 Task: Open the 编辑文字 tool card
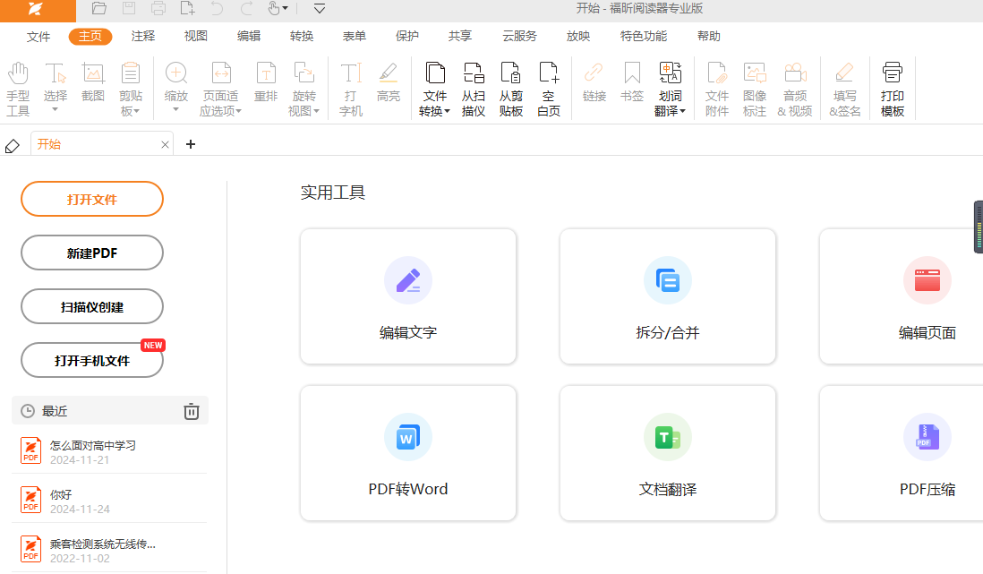[408, 296]
